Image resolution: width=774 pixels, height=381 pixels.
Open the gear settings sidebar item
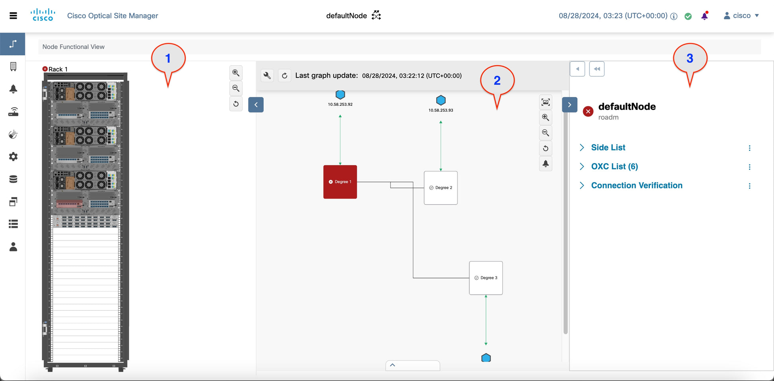[x=13, y=157]
